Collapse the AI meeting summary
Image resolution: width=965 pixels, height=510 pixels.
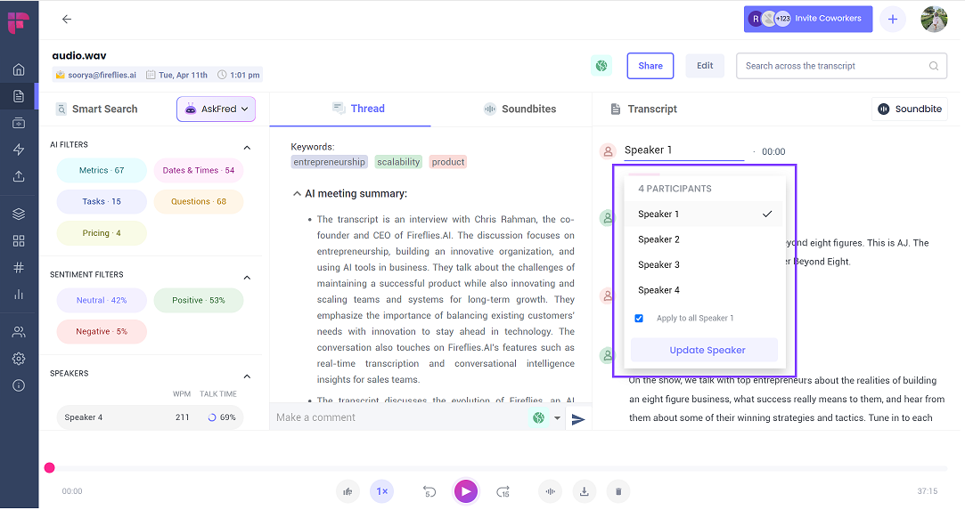click(x=297, y=193)
